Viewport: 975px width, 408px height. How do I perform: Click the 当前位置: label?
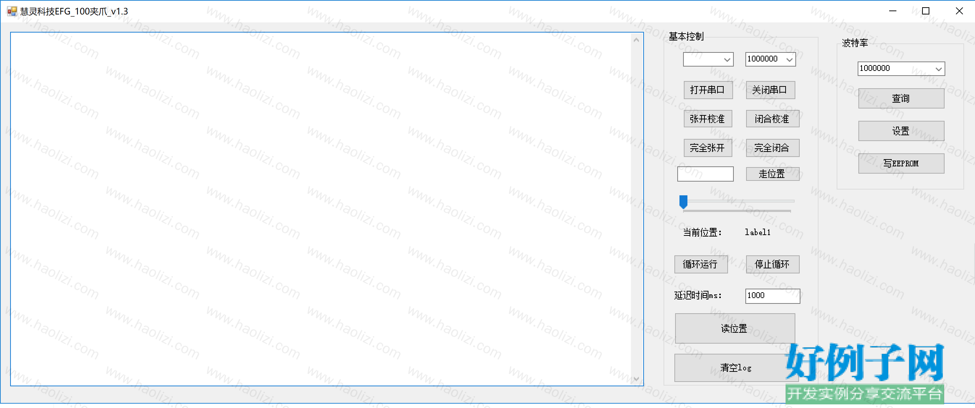tap(702, 233)
